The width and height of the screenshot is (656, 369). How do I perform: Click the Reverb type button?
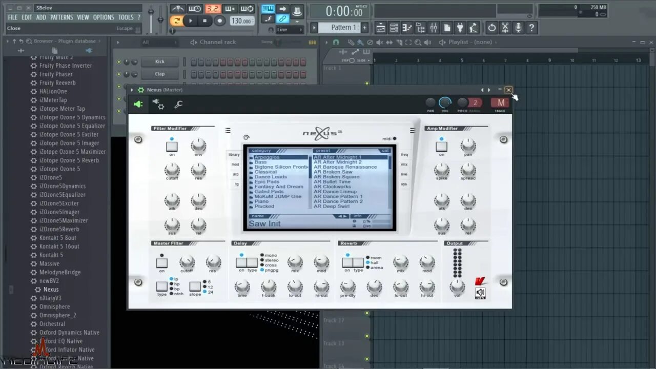point(358,263)
